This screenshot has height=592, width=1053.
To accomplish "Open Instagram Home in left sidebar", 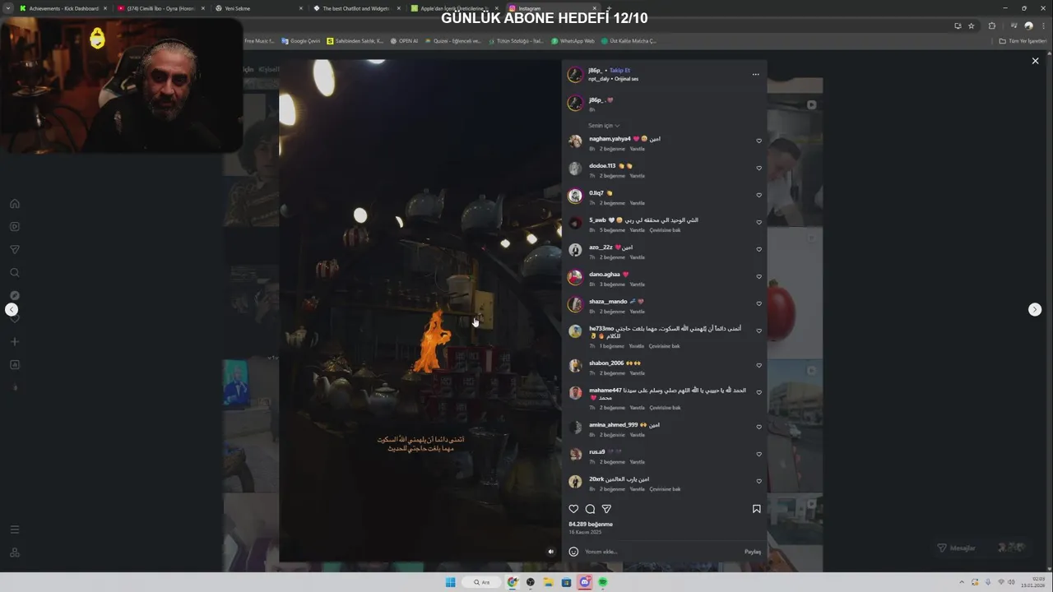I will coord(14,203).
